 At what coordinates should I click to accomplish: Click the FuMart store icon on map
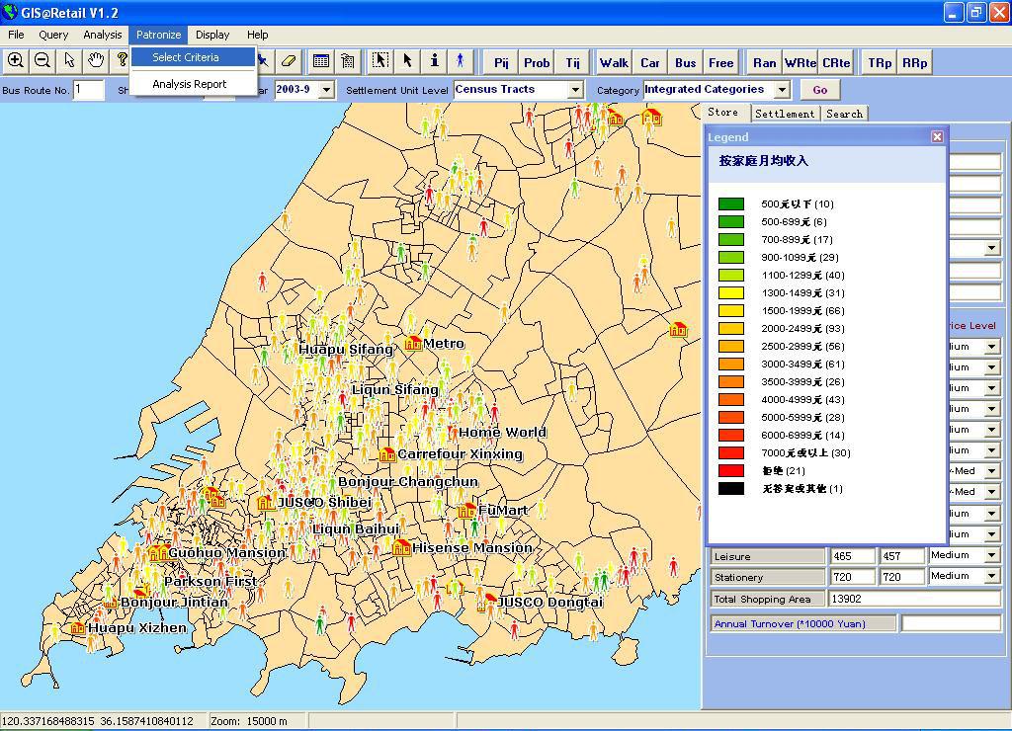pyautogui.click(x=466, y=511)
